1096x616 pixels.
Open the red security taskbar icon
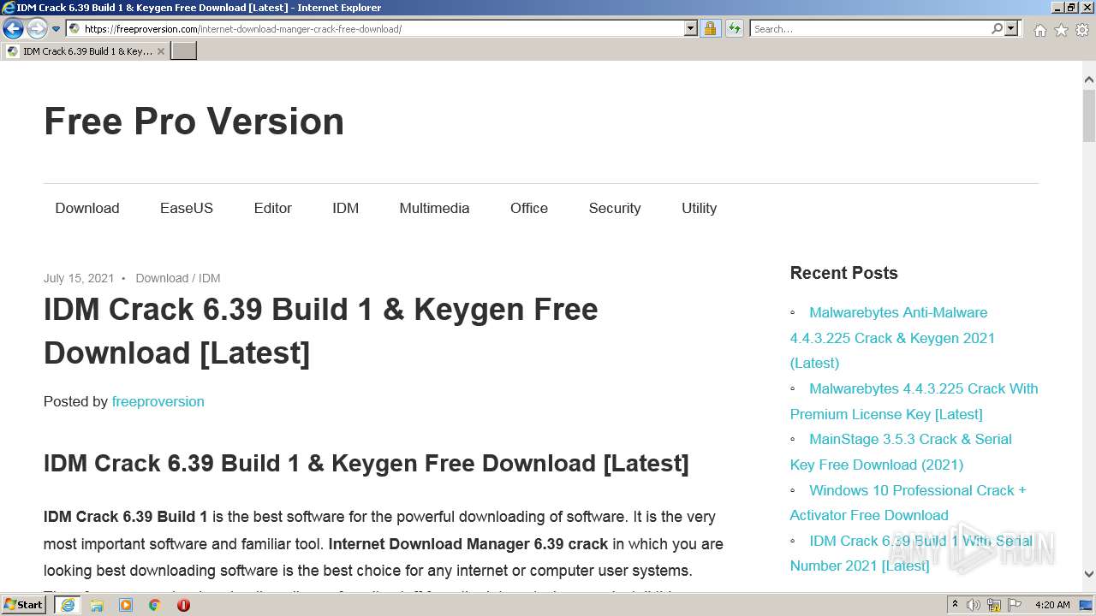[183, 605]
